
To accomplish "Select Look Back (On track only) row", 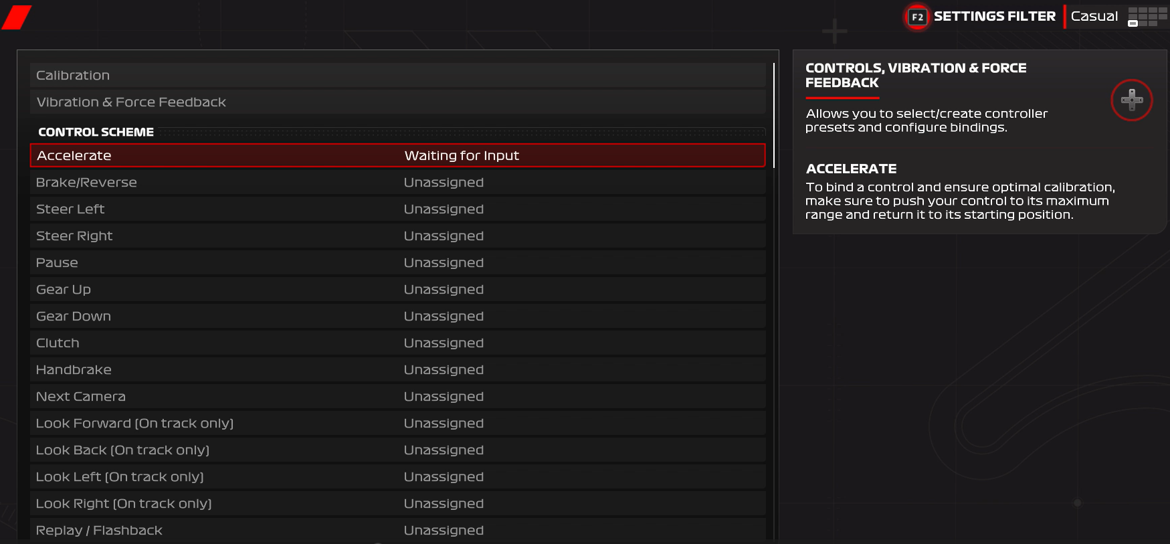I will 397,450.
